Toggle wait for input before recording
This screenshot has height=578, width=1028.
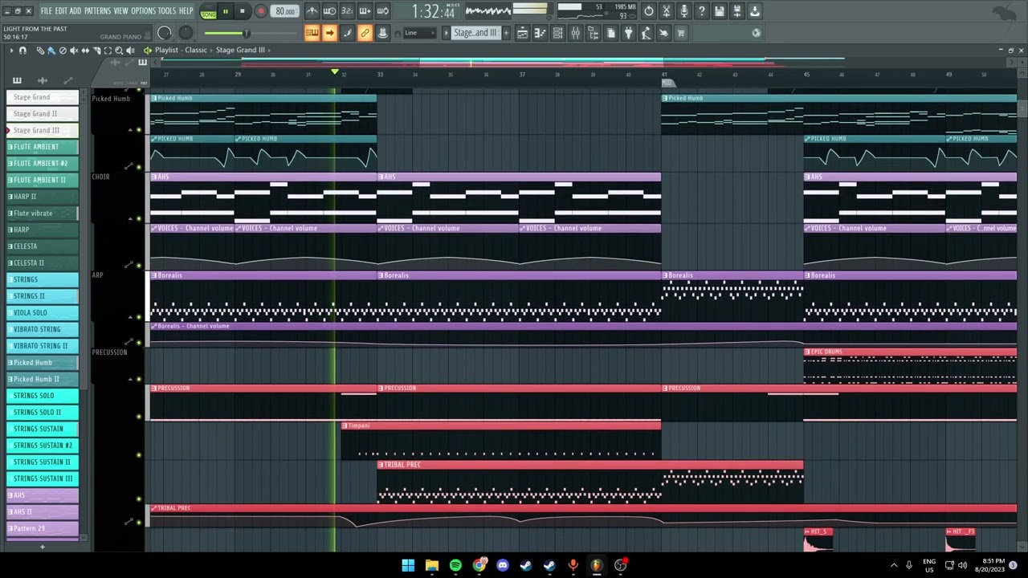[x=329, y=11]
